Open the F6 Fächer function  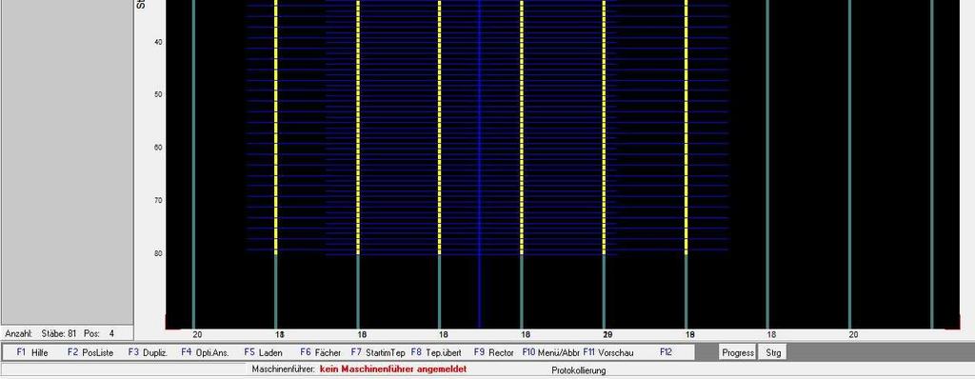pyautogui.click(x=320, y=352)
